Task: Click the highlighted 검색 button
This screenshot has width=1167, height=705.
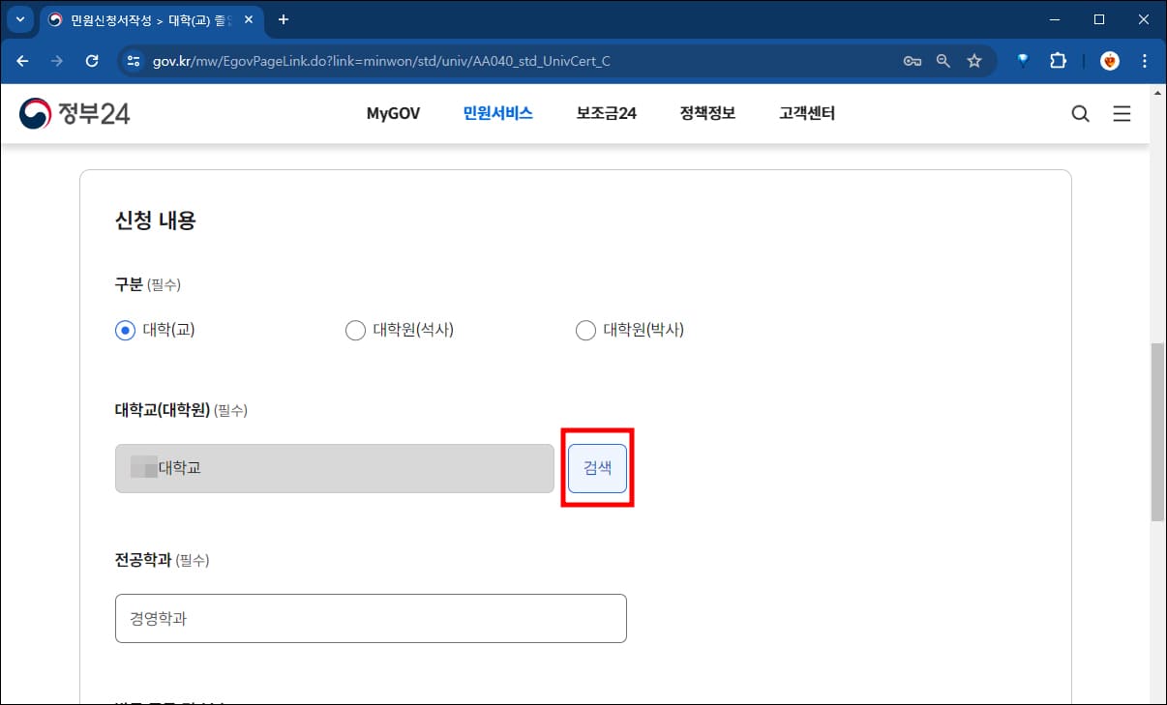Action: coord(597,467)
